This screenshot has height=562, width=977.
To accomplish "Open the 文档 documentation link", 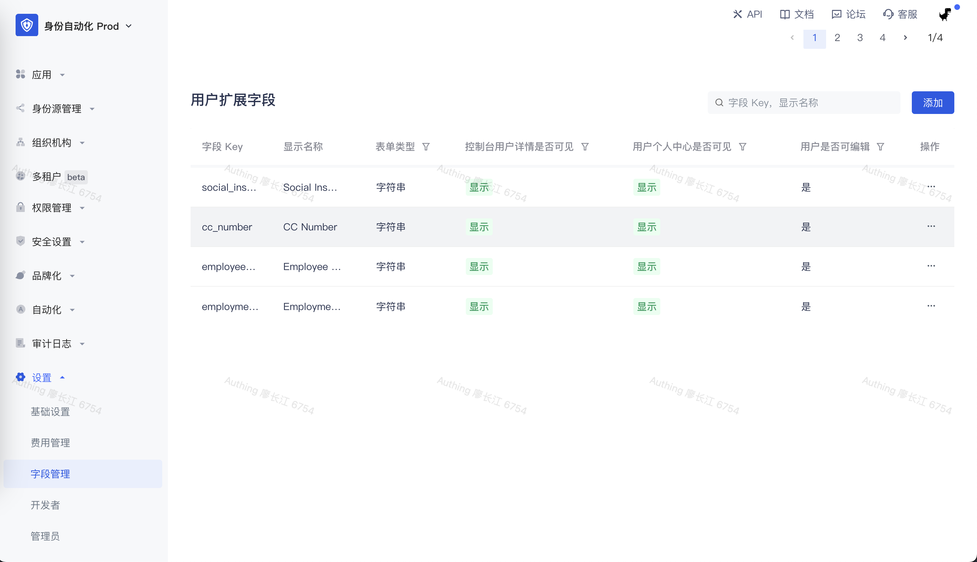I will (797, 14).
